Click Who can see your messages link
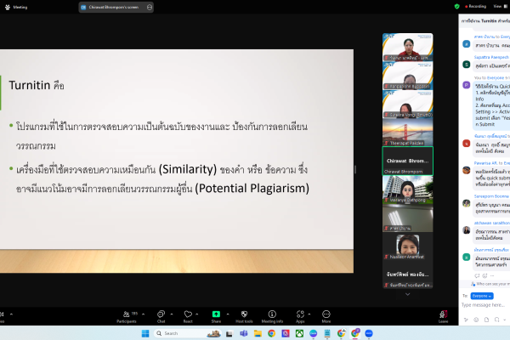The image size is (510, 340). coord(490,284)
